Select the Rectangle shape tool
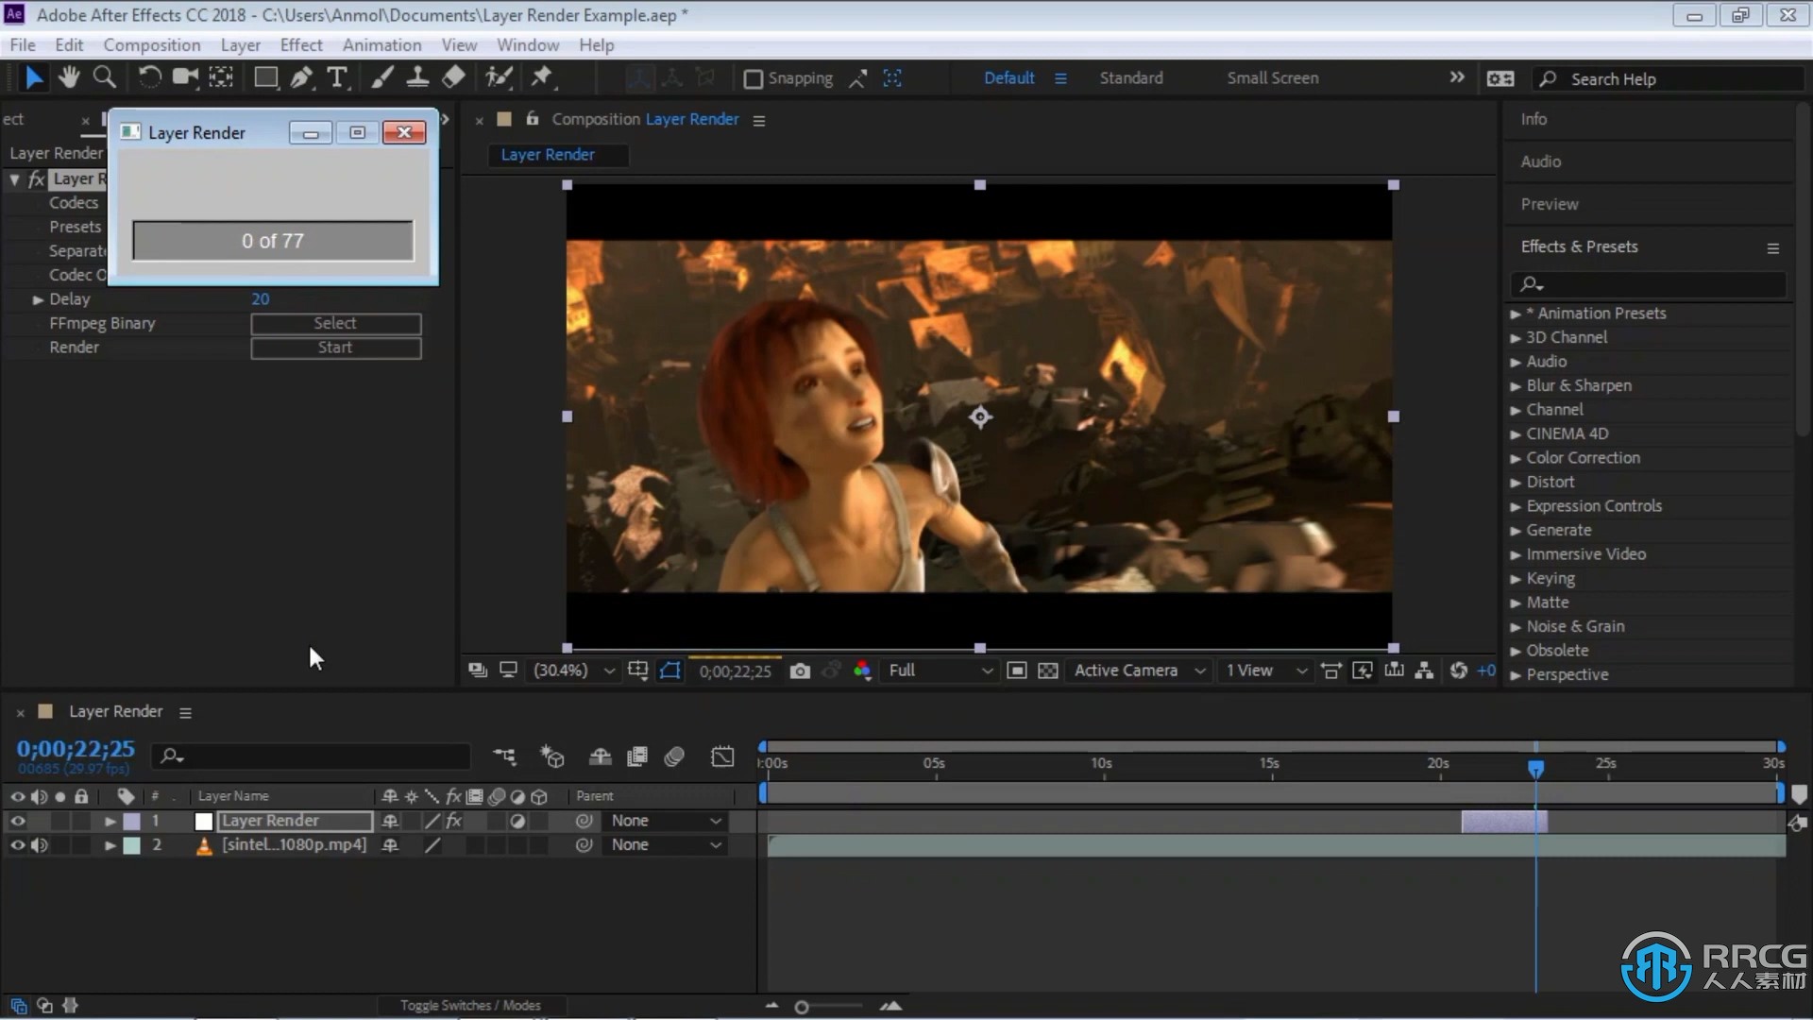 click(x=266, y=77)
